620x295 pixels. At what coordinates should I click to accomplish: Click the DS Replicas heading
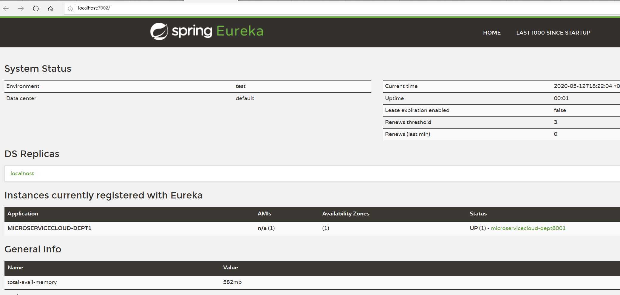pyautogui.click(x=32, y=154)
